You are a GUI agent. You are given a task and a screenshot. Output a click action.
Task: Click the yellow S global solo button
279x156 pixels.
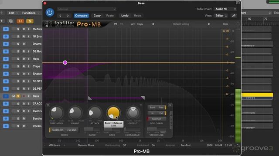pyautogui.click(x=30, y=21)
